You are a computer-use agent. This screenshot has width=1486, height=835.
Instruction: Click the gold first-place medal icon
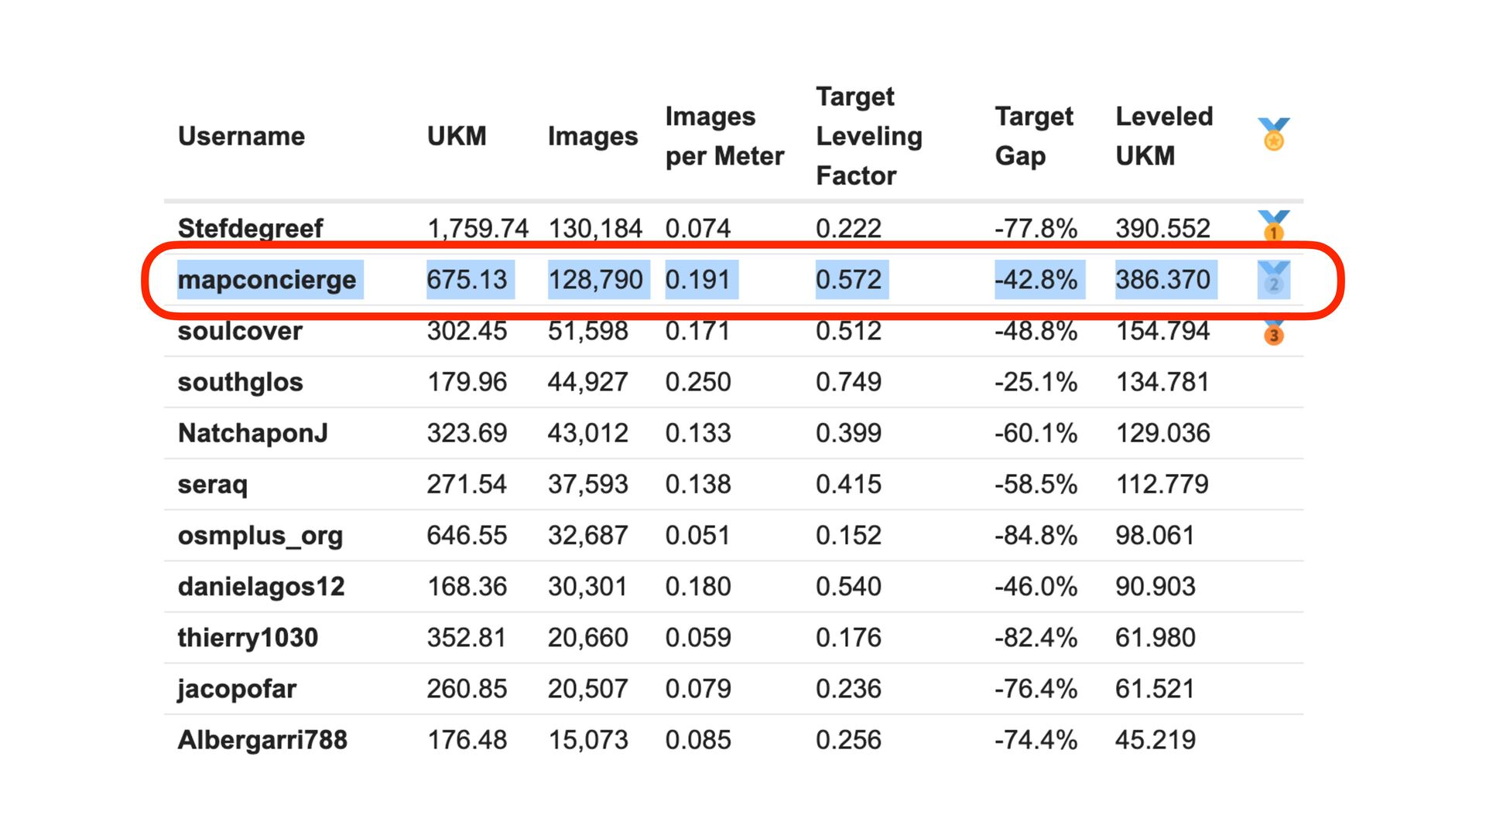(x=1273, y=227)
